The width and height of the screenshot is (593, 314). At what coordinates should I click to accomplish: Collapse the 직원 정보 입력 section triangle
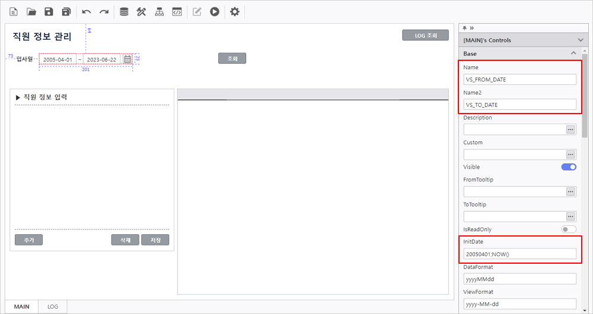point(18,98)
